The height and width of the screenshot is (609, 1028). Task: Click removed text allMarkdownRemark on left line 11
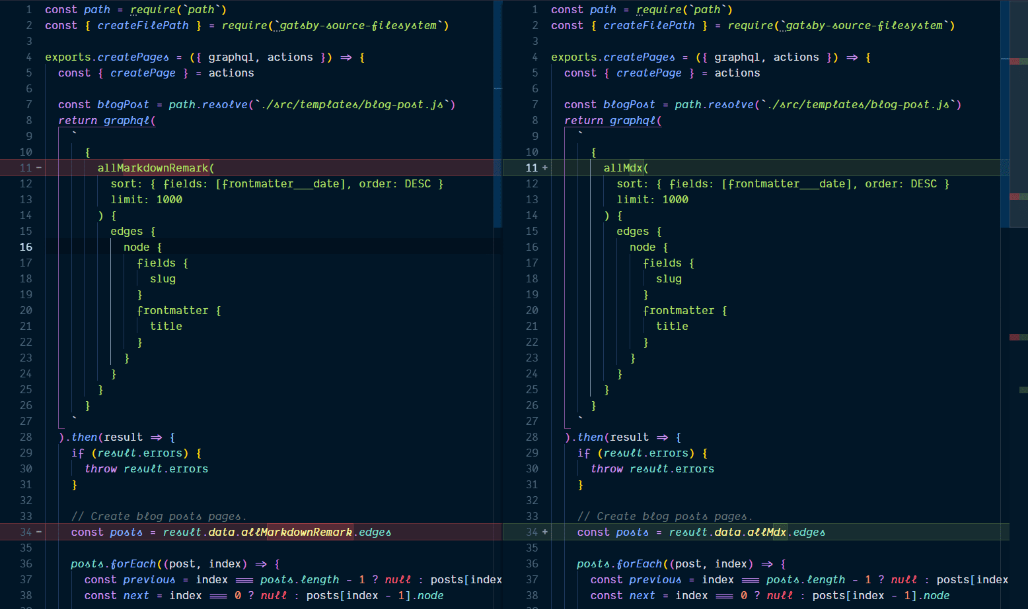click(153, 168)
